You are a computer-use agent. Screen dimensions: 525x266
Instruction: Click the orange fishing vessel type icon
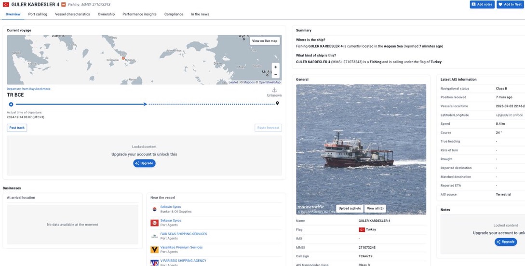[64, 5]
